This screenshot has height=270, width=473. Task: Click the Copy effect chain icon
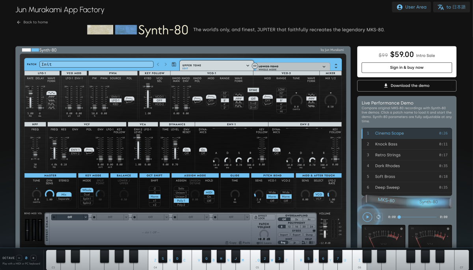click(227, 242)
